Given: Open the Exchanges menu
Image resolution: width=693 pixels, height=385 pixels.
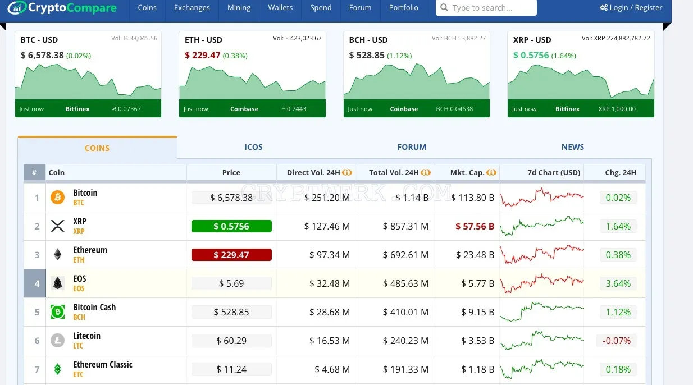Looking at the screenshot, I should pos(192,8).
